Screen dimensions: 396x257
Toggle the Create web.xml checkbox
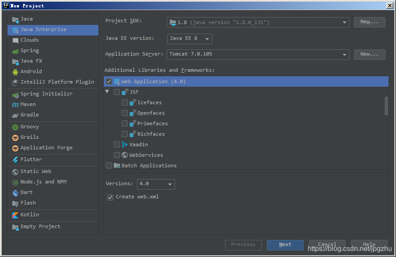pos(110,197)
